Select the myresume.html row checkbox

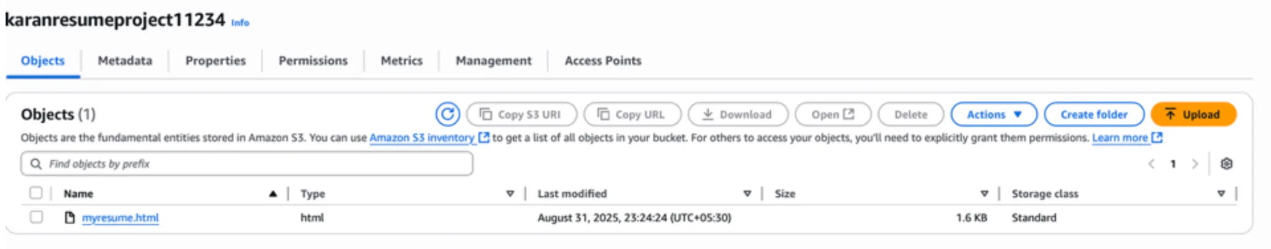point(36,217)
